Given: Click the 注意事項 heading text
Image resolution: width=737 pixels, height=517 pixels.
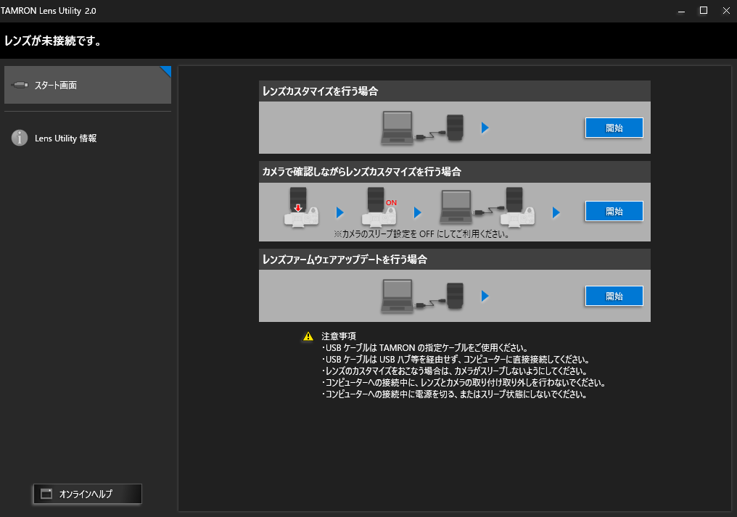Looking at the screenshot, I should [339, 336].
